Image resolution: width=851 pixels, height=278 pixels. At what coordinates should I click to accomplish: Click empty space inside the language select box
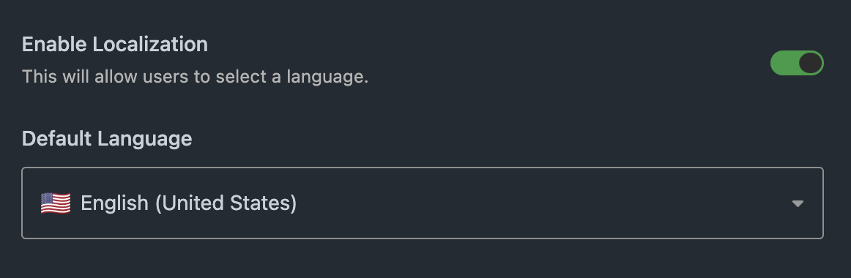tap(543, 203)
